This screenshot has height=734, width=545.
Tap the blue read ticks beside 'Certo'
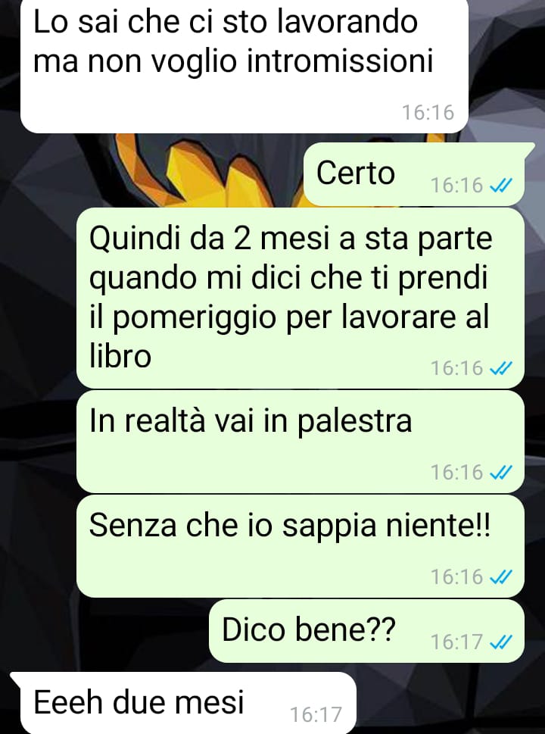pos(500,186)
